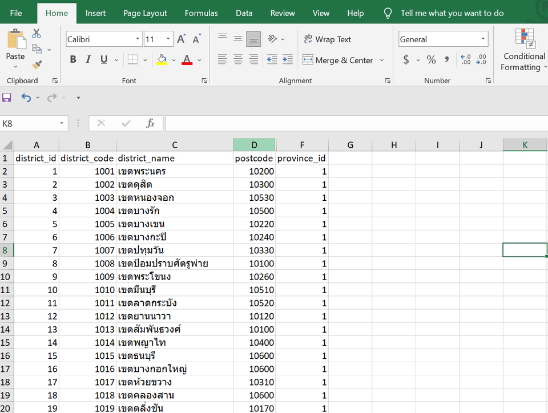This screenshot has width=548, height=413.
Task: Open the File tab
Action: [x=16, y=13]
